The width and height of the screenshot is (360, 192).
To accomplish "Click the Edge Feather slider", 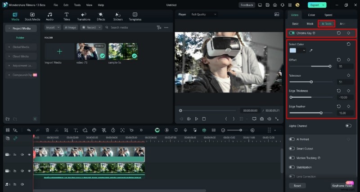I will (x=311, y=113).
